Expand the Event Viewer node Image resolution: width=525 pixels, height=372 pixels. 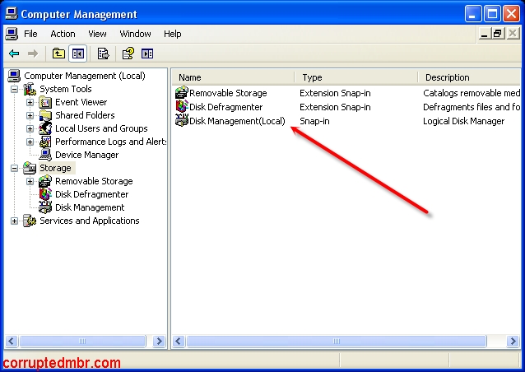[30, 102]
